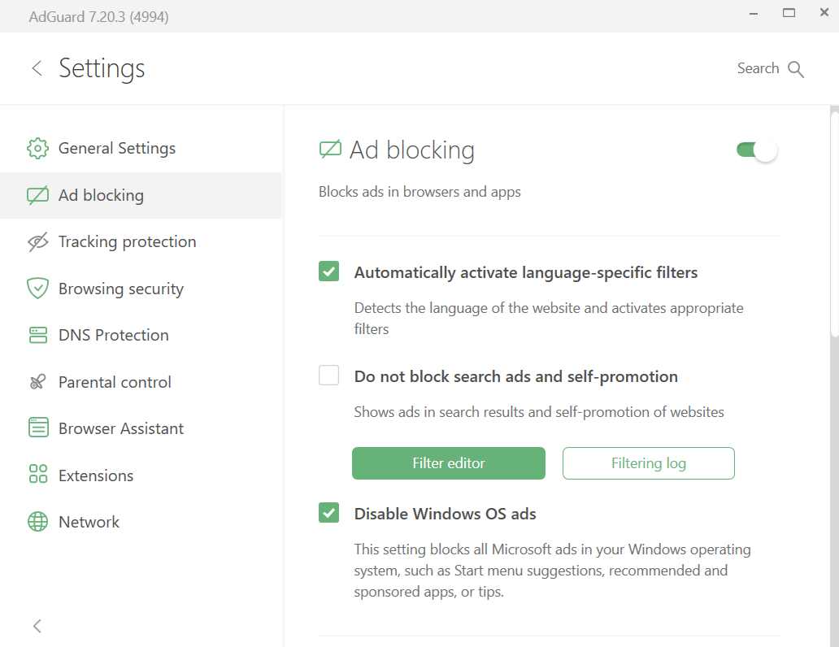Screen dimensions: 839x647
Task: Go back using the arrow beside Settings
Action: 37,68
